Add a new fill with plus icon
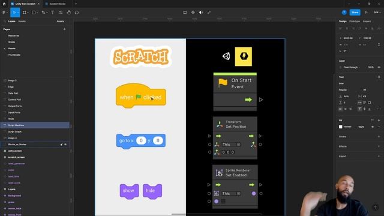Screen dimensions: 384x216 click(x=379, y=120)
